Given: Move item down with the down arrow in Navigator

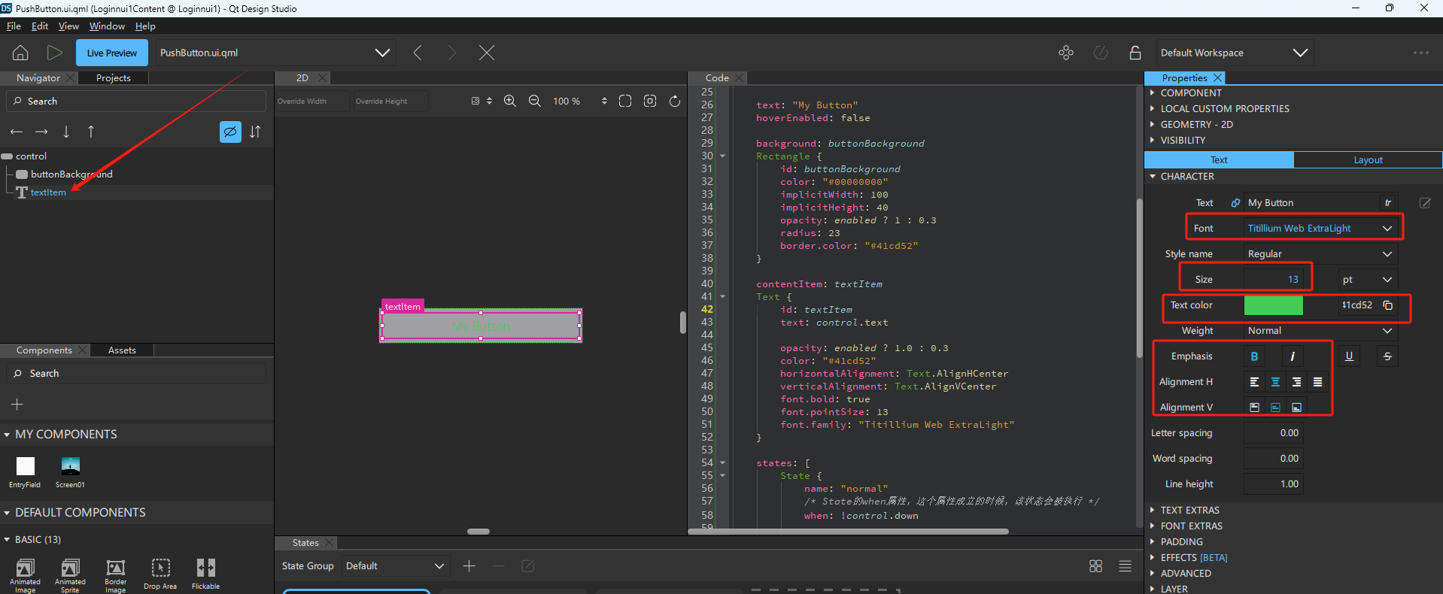Looking at the screenshot, I should tap(66, 132).
